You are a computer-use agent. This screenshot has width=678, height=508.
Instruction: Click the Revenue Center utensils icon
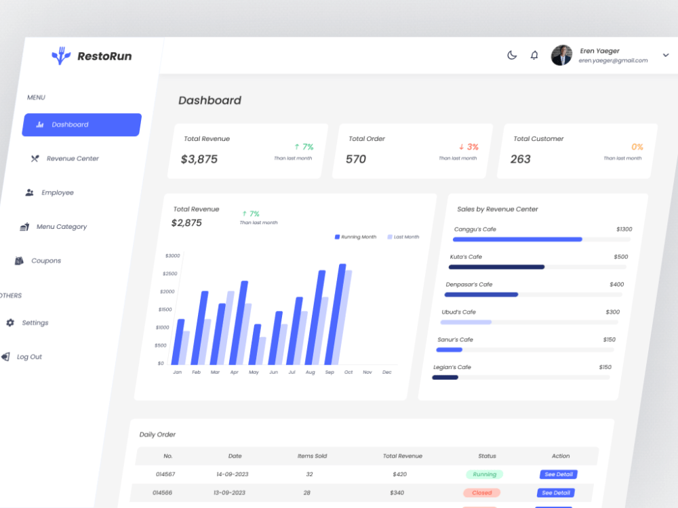(x=35, y=158)
